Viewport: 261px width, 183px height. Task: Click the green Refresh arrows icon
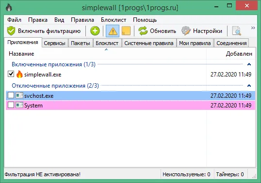pos(143,31)
